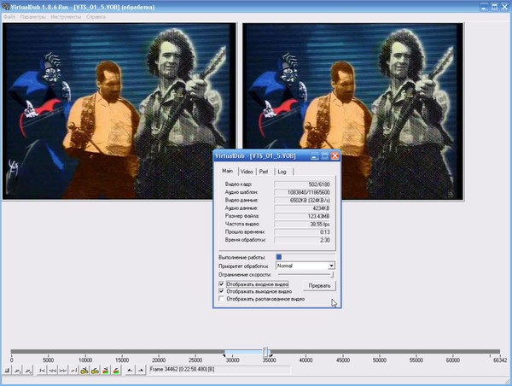Click VirtualDub app icon in main title bar

[x=5, y=7]
